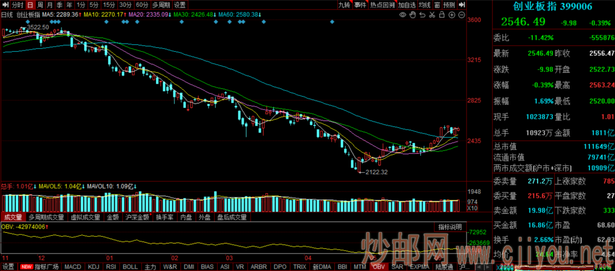Open the 指标说明 indicator description
This screenshot has width=615, height=271.
coord(450,227)
